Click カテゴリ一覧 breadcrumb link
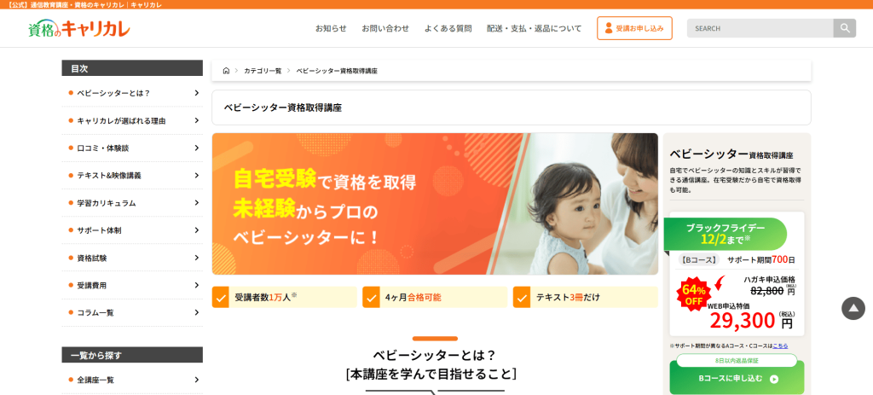This screenshot has height=395, width=873. (x=263, y=71)
